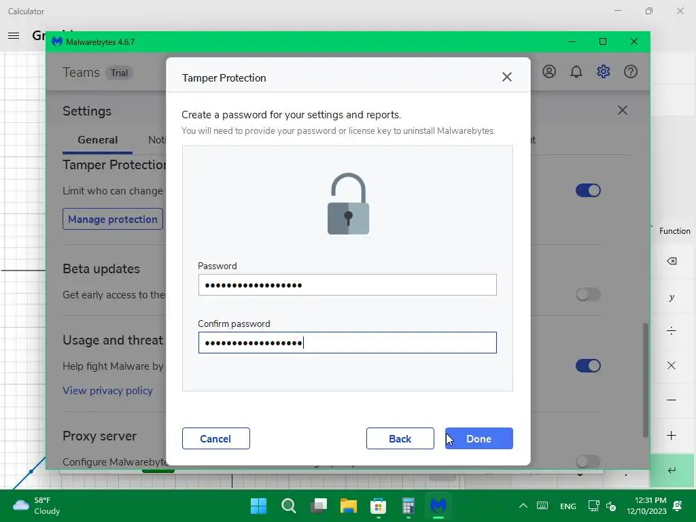Open the Malwarebytes notifications bell

coord(576,71)
